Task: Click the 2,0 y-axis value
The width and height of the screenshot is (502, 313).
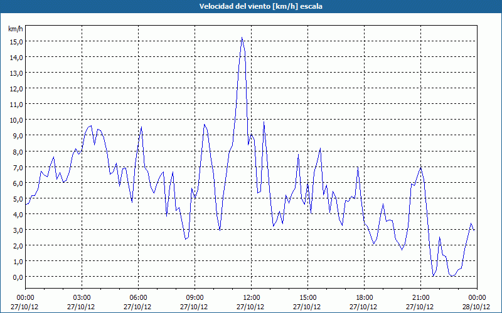Action: click(19, 245)
